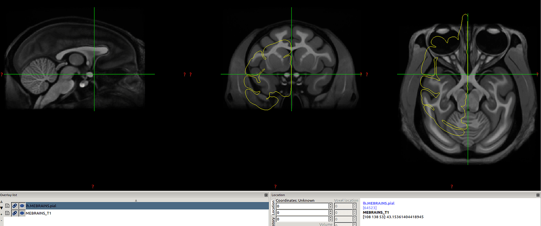Viewport: 541px width, 226px height.
Task: Click the save icon for lh.MEBRAINS.pial overlay
Action: (7, 206)
